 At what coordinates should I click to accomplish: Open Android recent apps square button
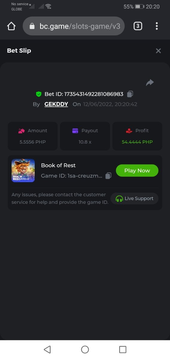123,349
